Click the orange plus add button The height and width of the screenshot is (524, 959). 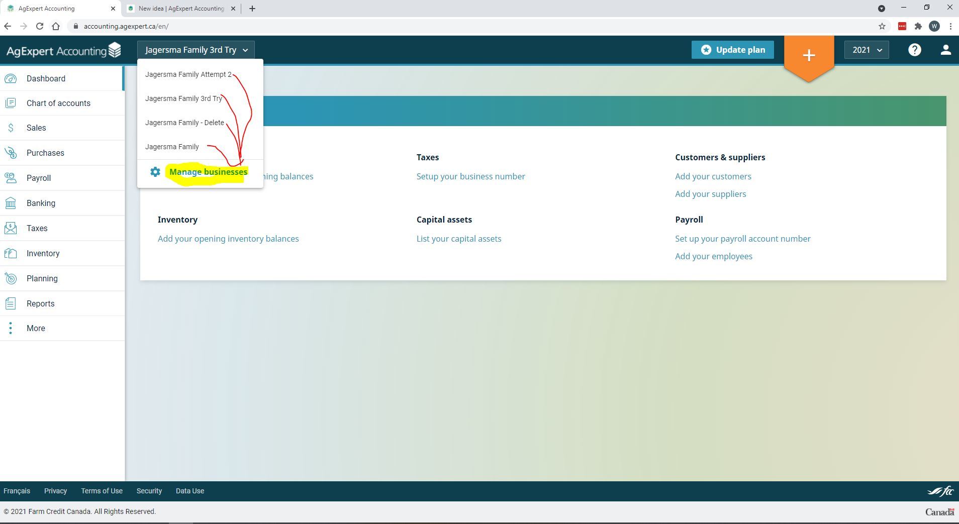808,55
